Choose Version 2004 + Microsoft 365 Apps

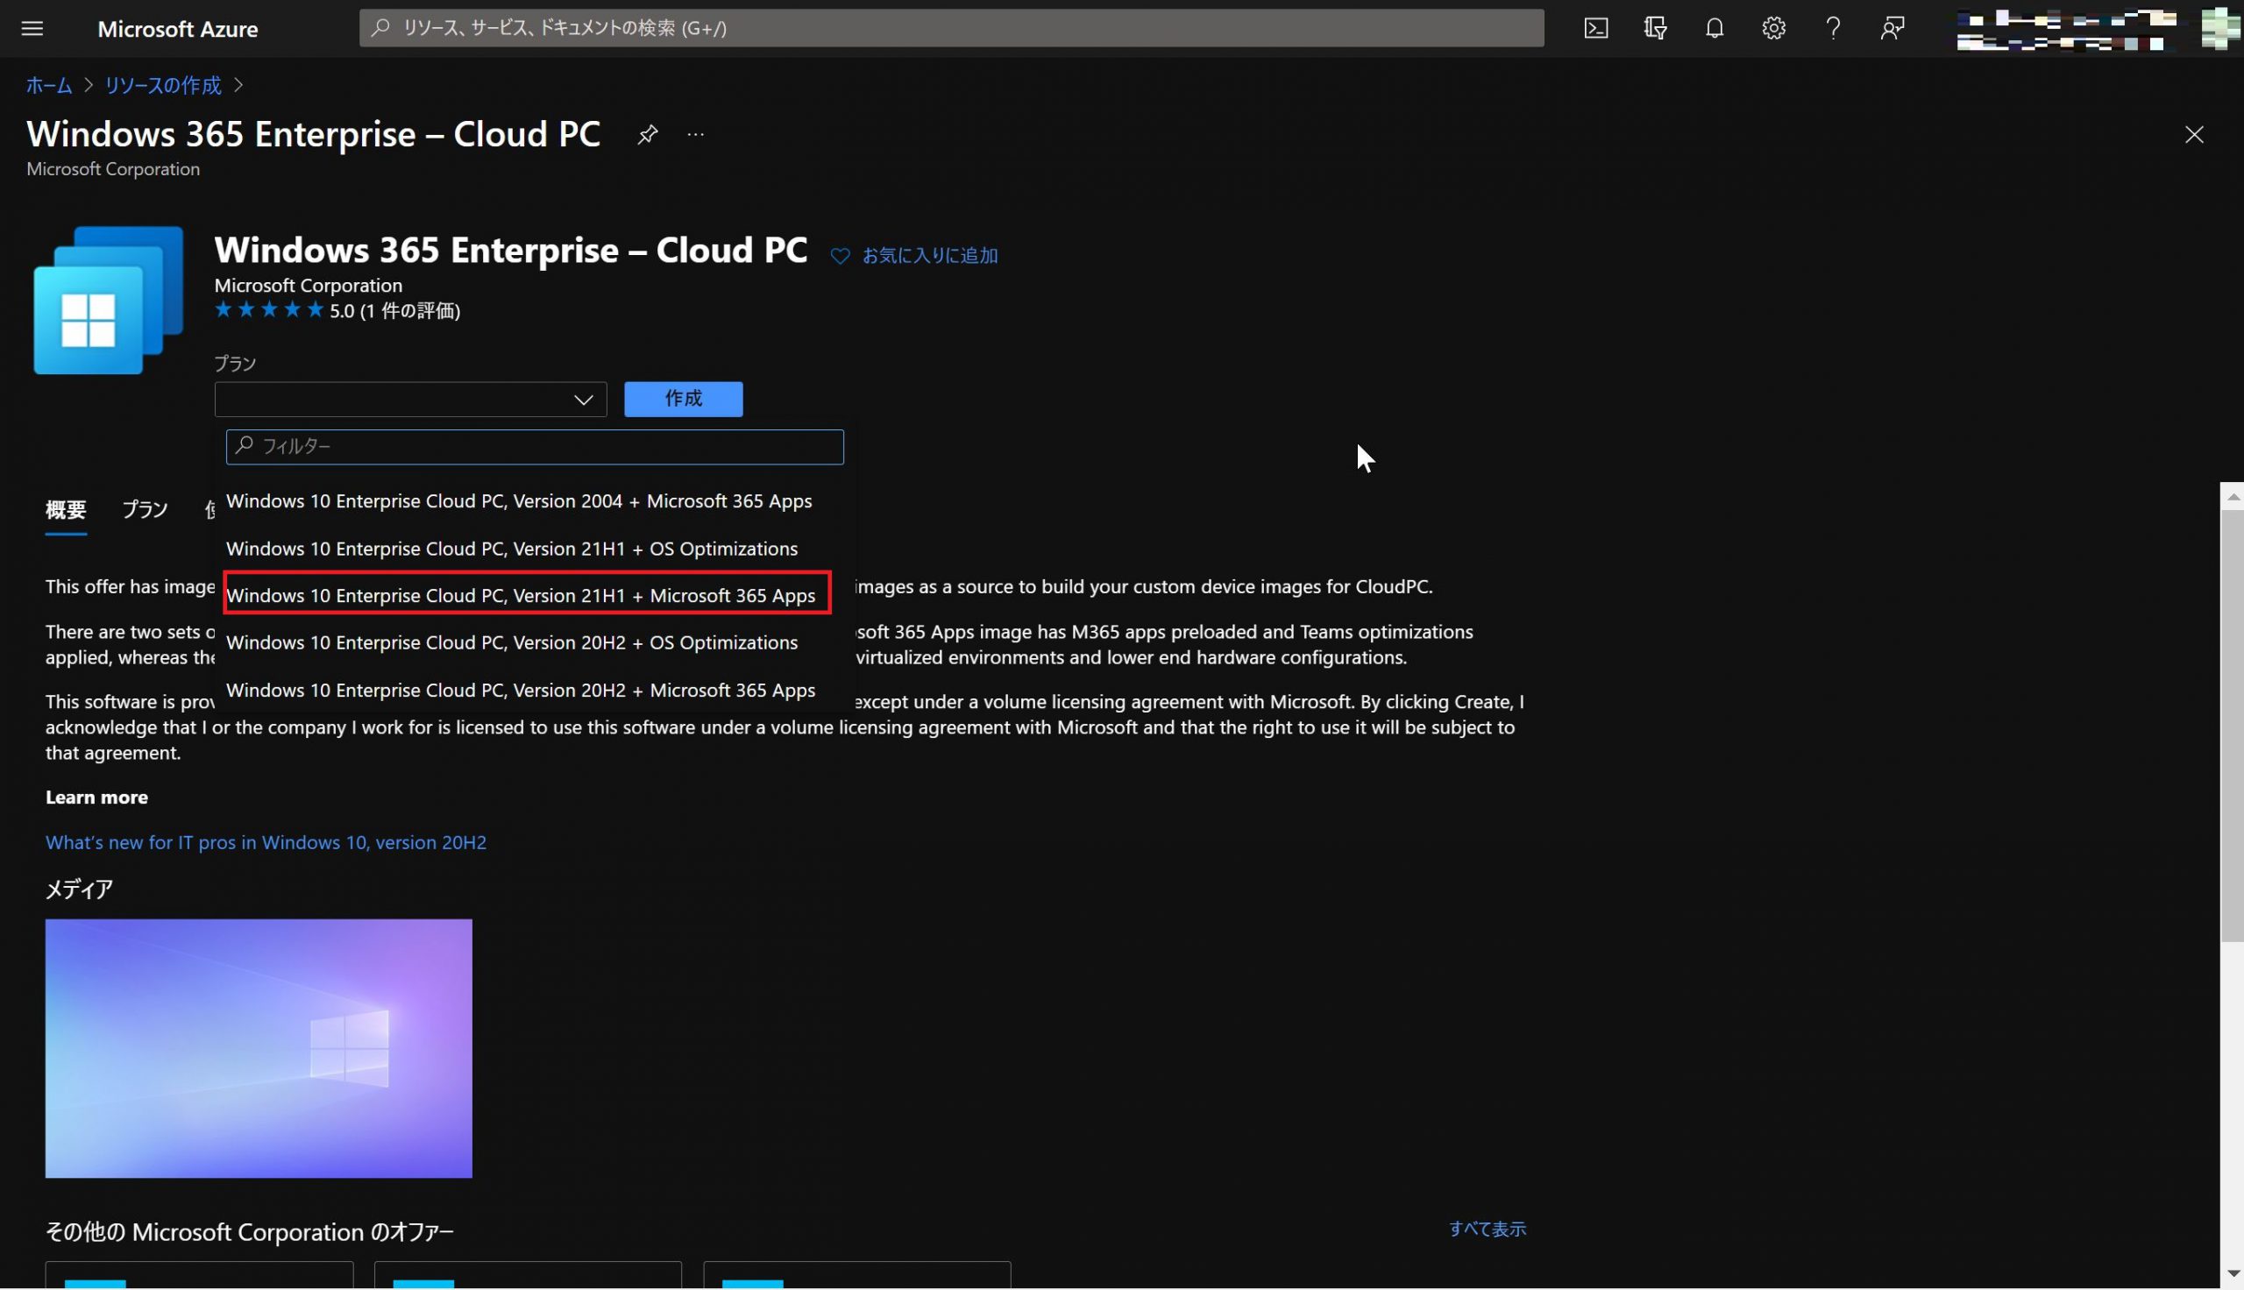[x=518, y=501]
